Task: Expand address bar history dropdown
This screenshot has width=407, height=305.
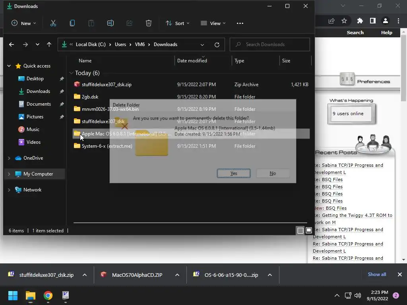Action: point(202,44)
